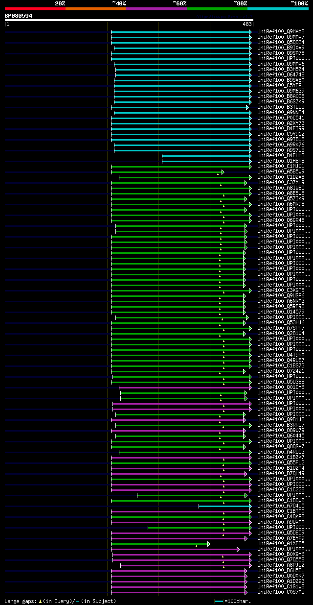Screen dimensions: 313x605
Task: Open hit UniRef100_Q9SA78
Action: coord(282,53)
